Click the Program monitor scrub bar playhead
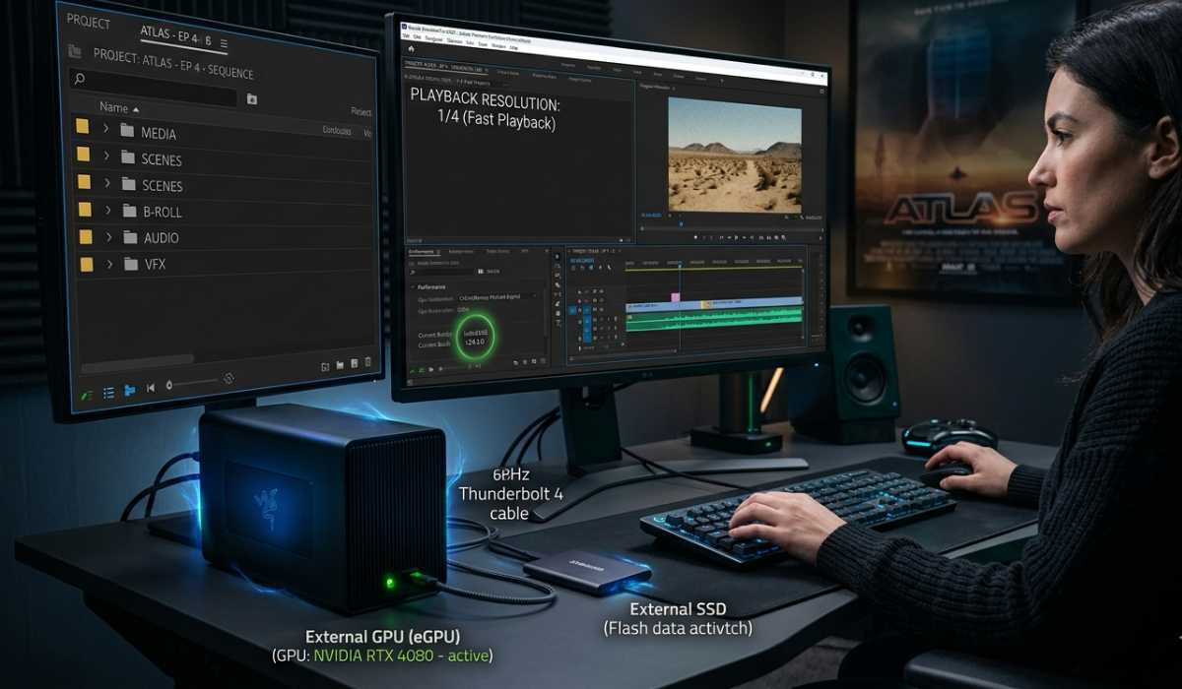 coord(681,224)
